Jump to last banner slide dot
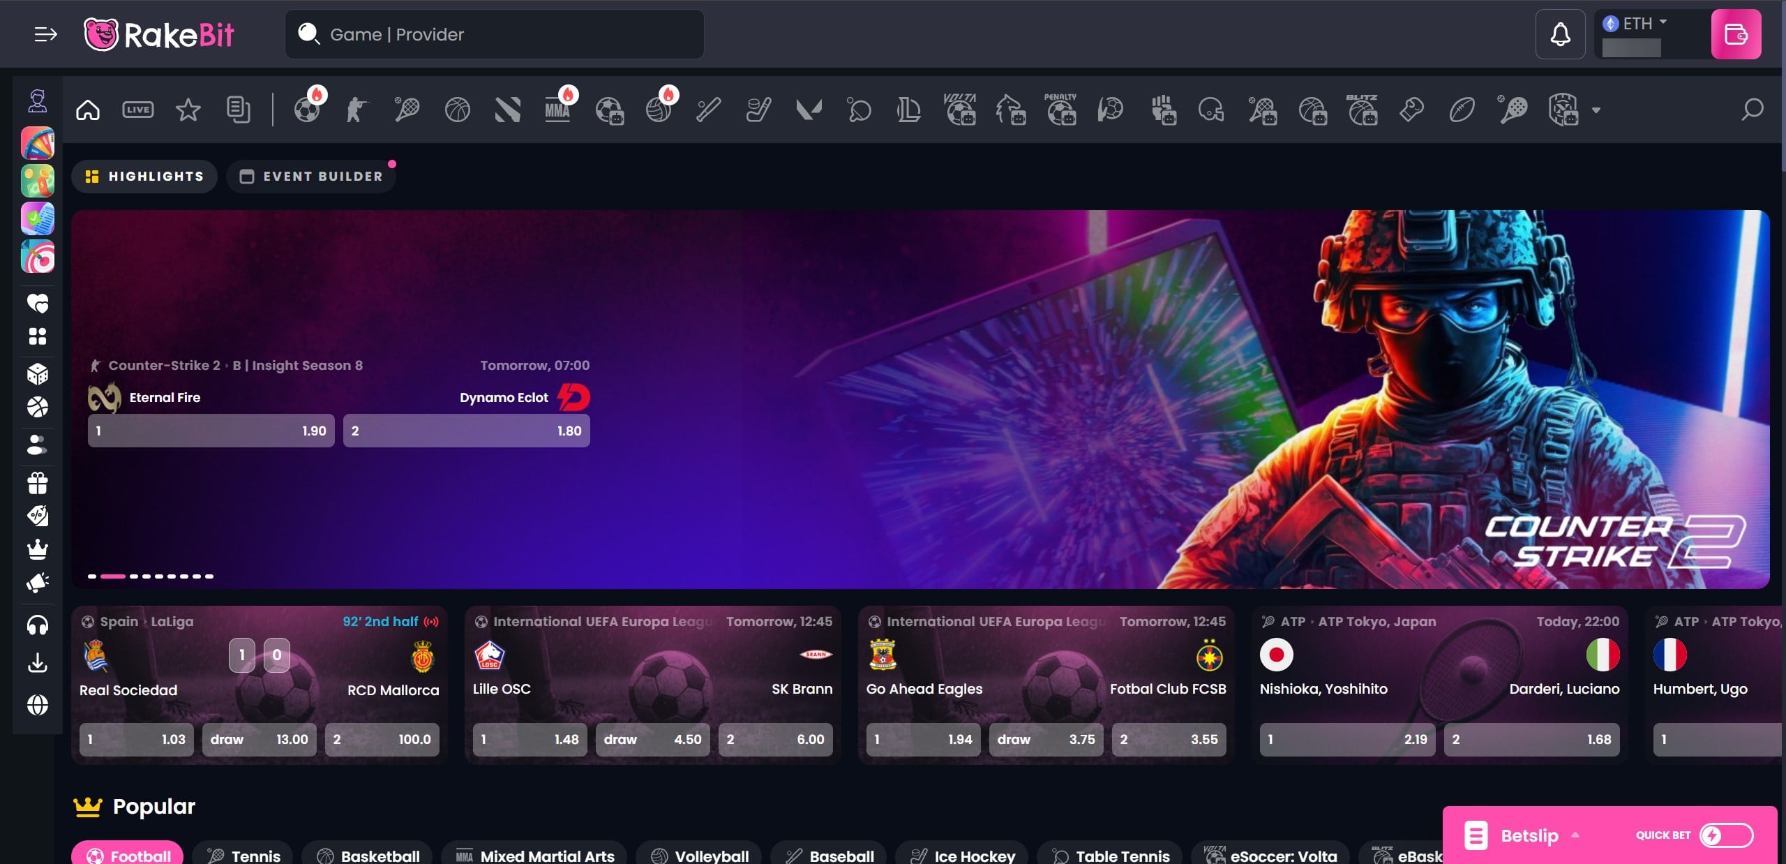Screen dimensions: 1786x864 pos(209,576)
